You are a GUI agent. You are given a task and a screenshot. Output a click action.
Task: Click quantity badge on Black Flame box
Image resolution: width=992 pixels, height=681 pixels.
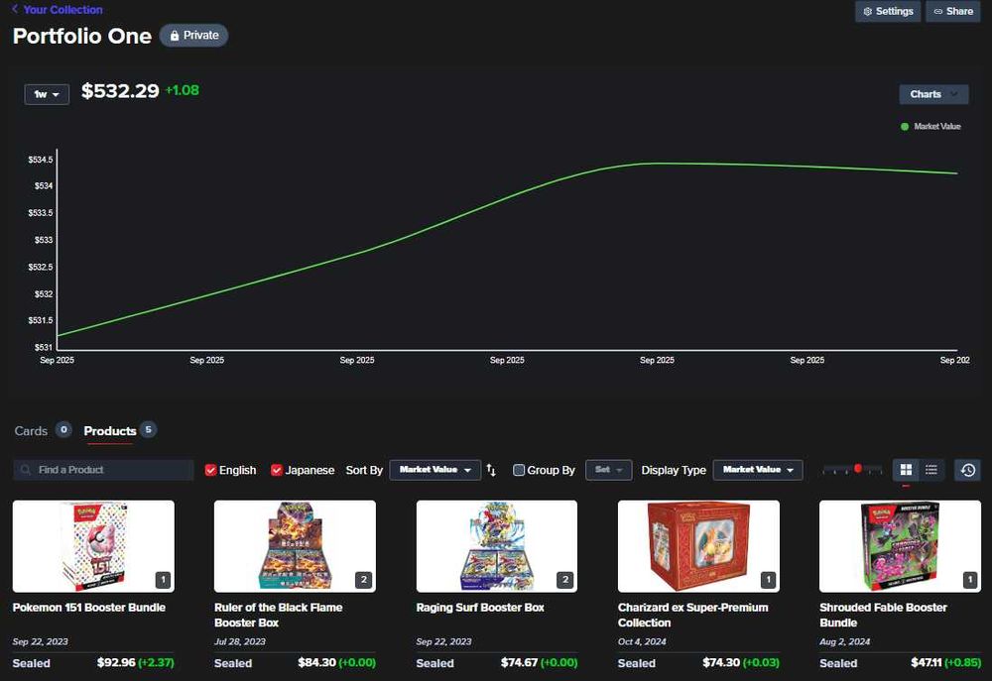(x=364, y=580)
